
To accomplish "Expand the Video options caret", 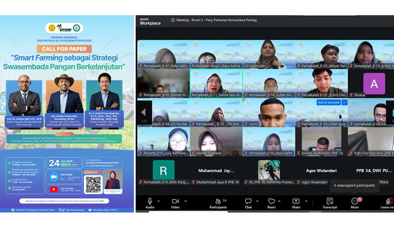I will (185, 201).
